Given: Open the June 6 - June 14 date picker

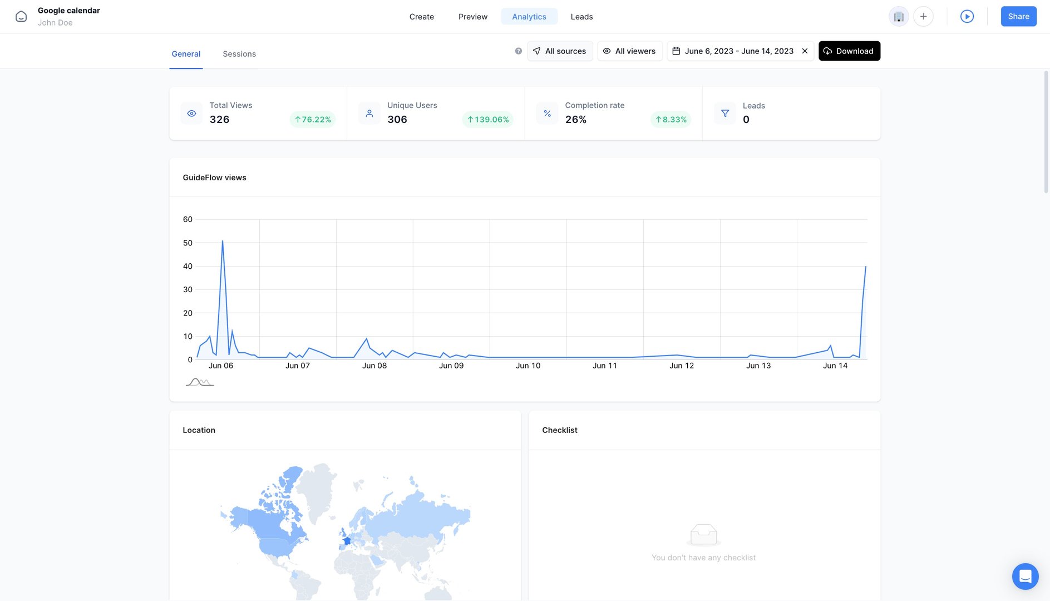Looking at the screenshot, I should pyautogui.click(x=733, y=51).
